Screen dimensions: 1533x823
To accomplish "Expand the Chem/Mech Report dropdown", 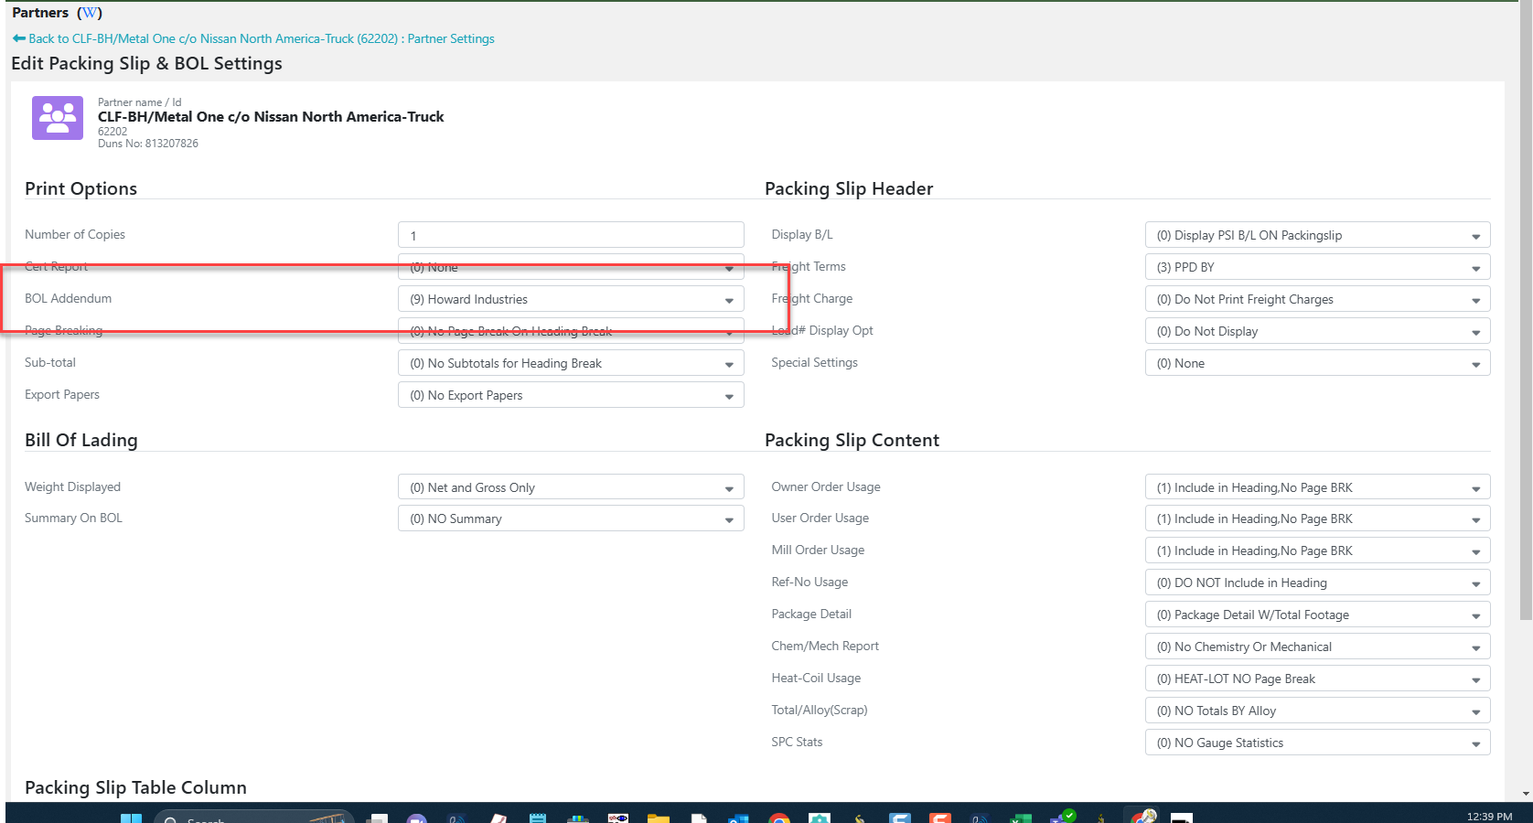I will 1317,647.
